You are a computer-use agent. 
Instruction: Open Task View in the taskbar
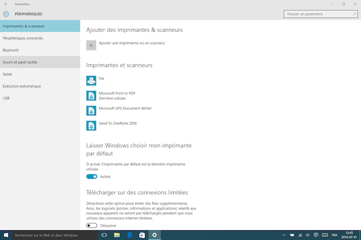click(104, 235)
